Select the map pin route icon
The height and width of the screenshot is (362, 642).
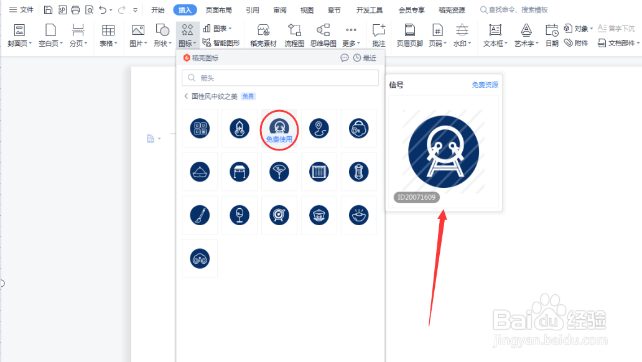coord(319,128)
